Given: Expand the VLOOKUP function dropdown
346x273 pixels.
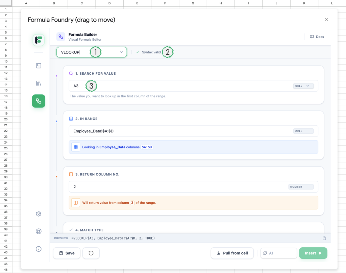Looking at the screenshot, I should coord(121,52).
